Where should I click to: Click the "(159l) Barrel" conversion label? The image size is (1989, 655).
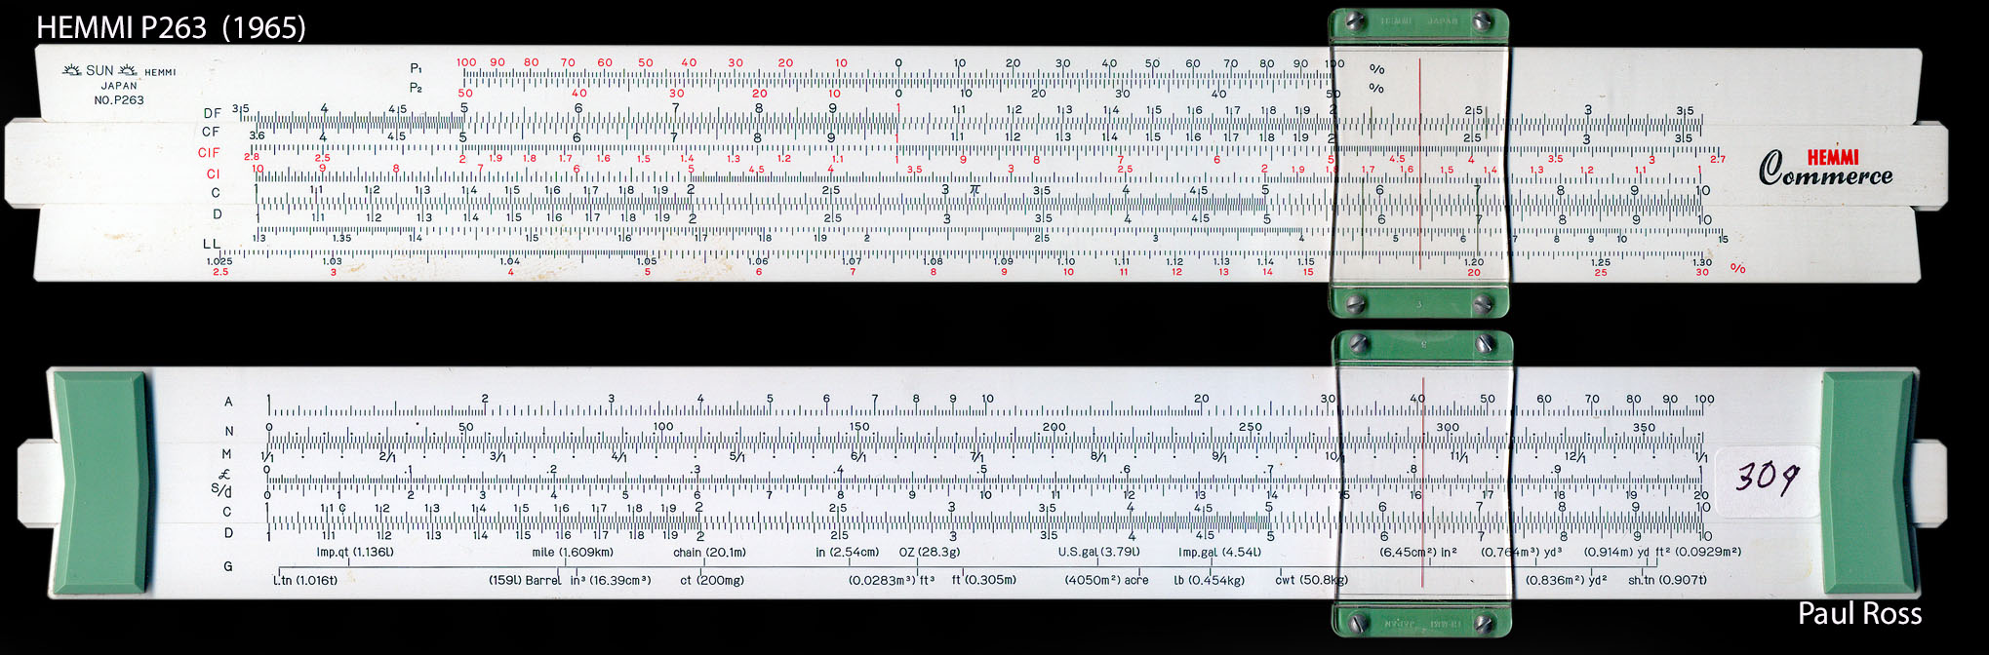click(x=525, y=581)
